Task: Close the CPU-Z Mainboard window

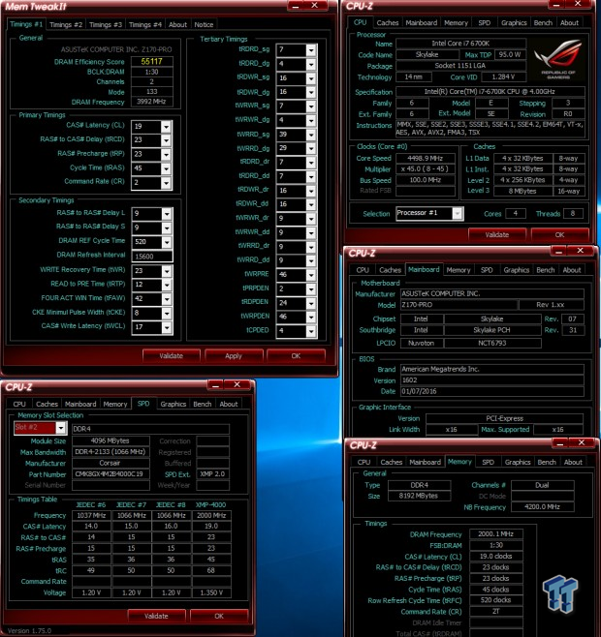Action: coord(581,251)
